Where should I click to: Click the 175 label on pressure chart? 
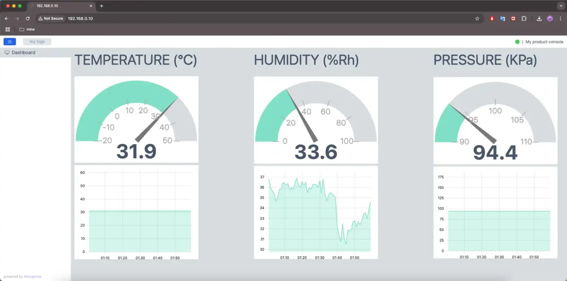click(x=441, y=177)
